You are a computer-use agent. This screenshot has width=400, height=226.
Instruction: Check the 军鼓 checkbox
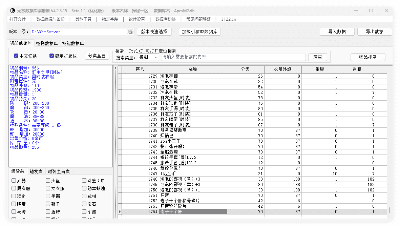pyautogui.click(x=84, y=212)
